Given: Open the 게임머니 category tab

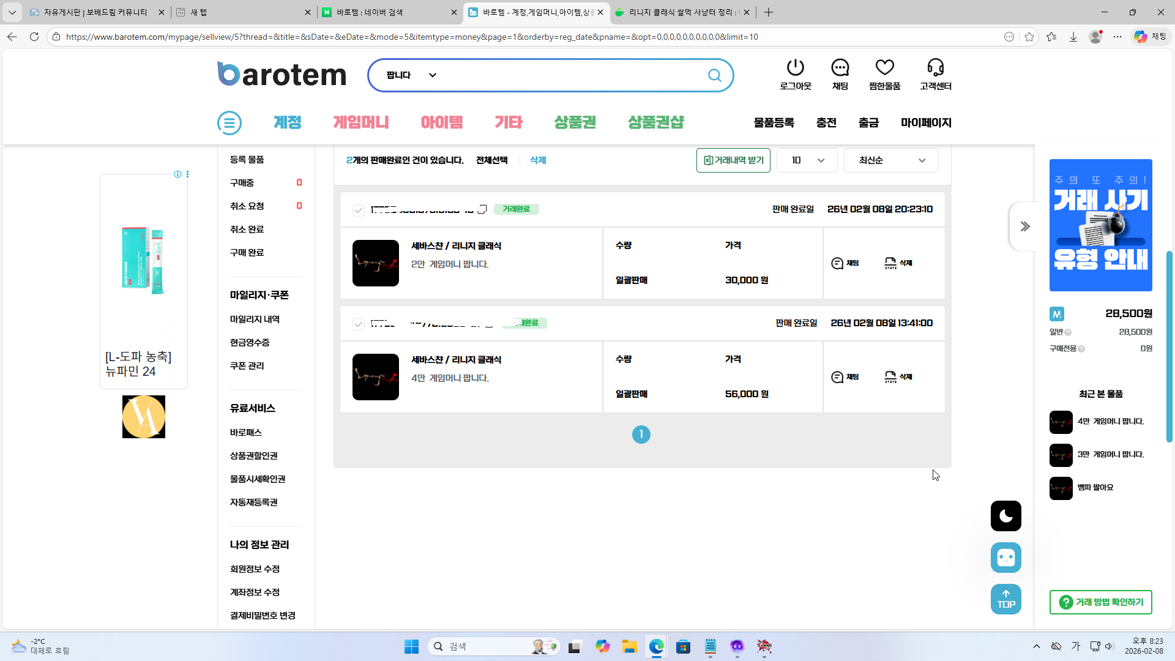Looking at the screenshot, I should point(361,122).
